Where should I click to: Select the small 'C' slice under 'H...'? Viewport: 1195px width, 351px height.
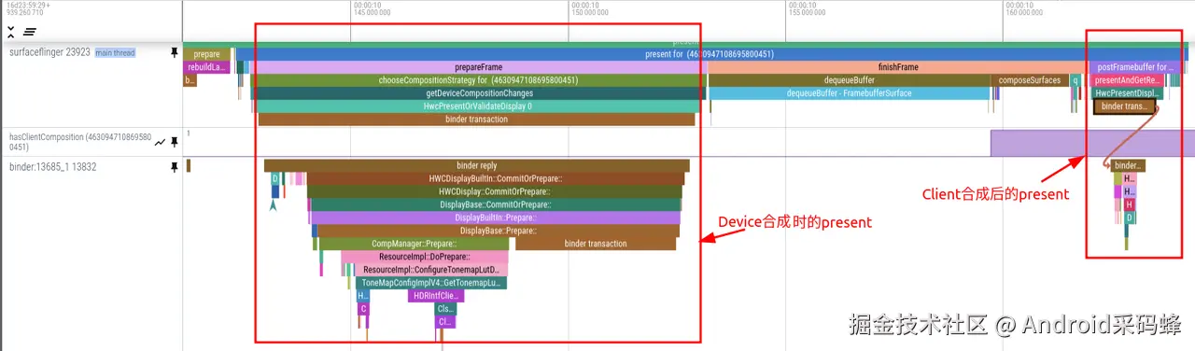pyautogui.click(x=364, y=309)
